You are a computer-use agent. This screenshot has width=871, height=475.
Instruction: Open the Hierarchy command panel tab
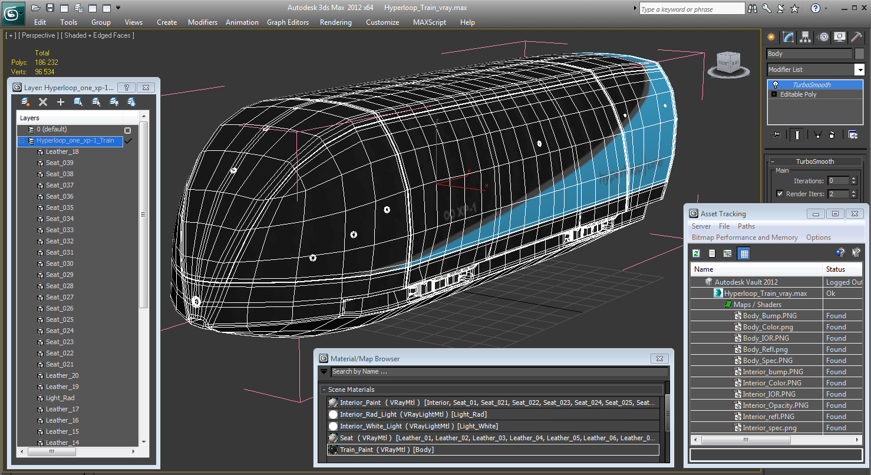pos(806,37)
